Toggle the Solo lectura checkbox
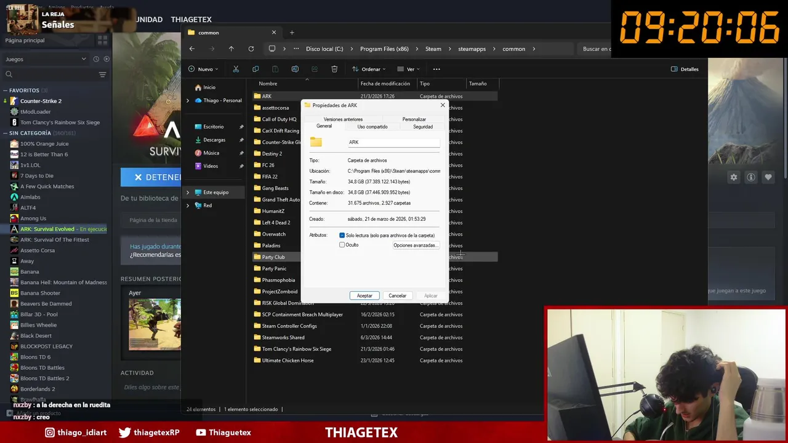This screenshot has width=788, height=443. click(x=342, y=236)
